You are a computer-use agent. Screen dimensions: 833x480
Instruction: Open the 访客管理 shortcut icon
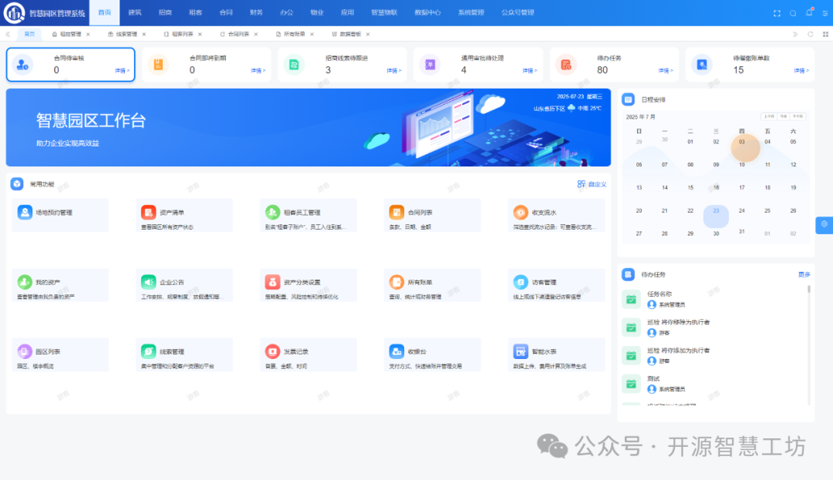click(521, 282)
